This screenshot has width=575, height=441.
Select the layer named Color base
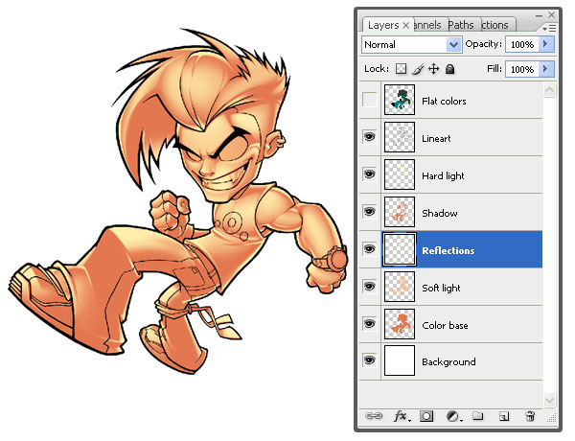point(445,325)
